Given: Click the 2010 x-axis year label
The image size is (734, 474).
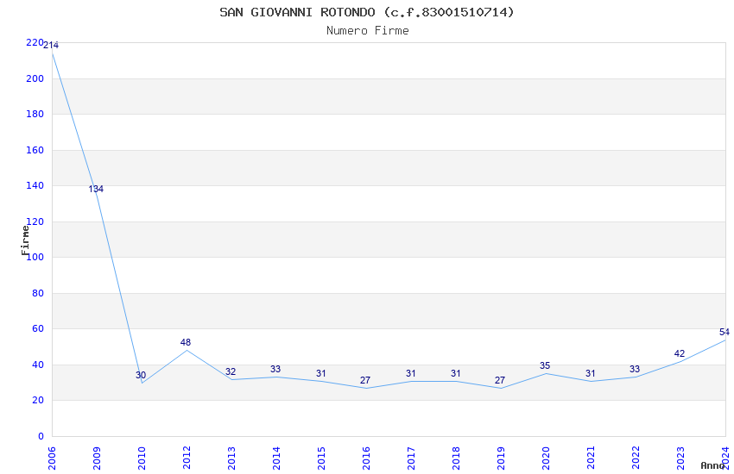Looking at the screenshot, I should click(142, 458).
